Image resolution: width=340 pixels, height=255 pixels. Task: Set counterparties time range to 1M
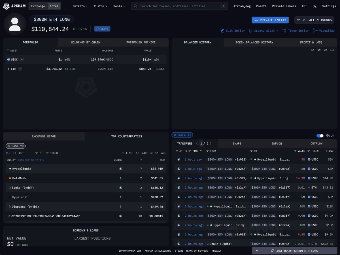157,153
